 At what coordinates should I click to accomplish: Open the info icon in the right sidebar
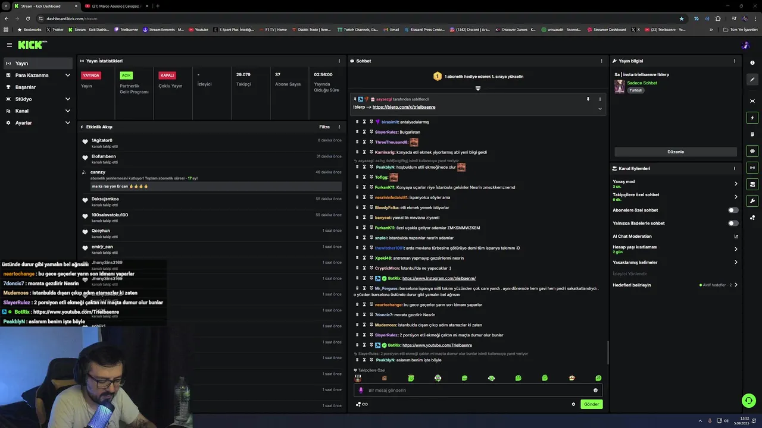click(752, 63)
